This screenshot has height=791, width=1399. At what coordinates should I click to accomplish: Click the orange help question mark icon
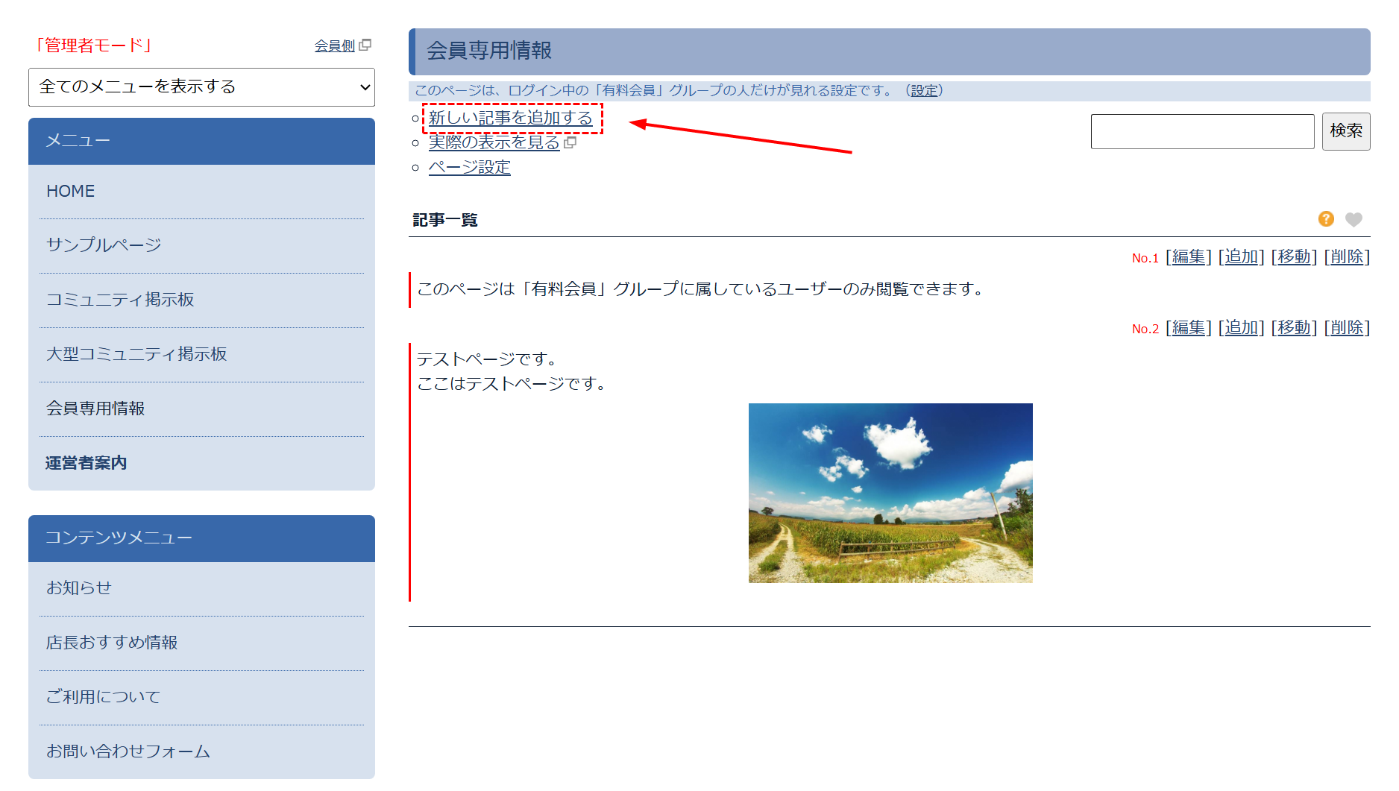[x=1326, y=218]
